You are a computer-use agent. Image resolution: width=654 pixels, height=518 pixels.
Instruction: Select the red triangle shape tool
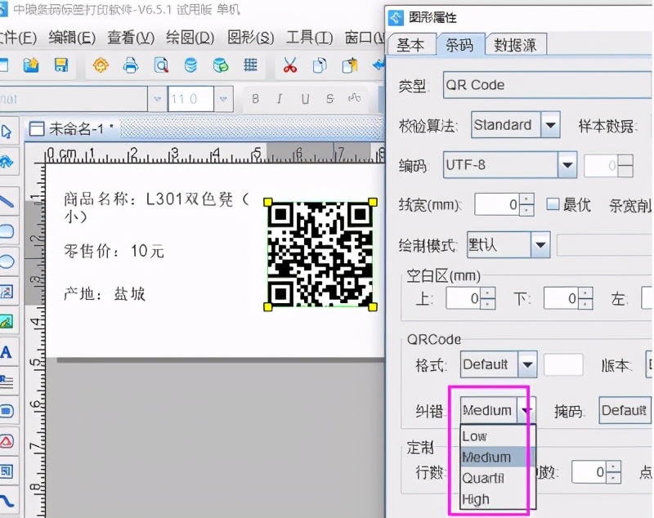tap(7, 441)
